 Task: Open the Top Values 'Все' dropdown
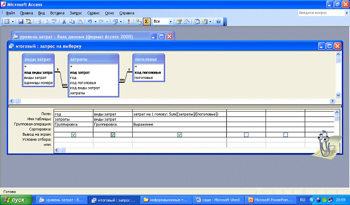(171, 22)
